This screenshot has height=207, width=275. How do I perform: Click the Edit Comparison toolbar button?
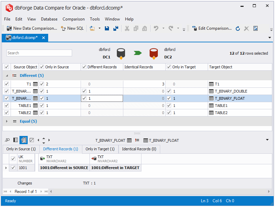(x=212, y=28)
